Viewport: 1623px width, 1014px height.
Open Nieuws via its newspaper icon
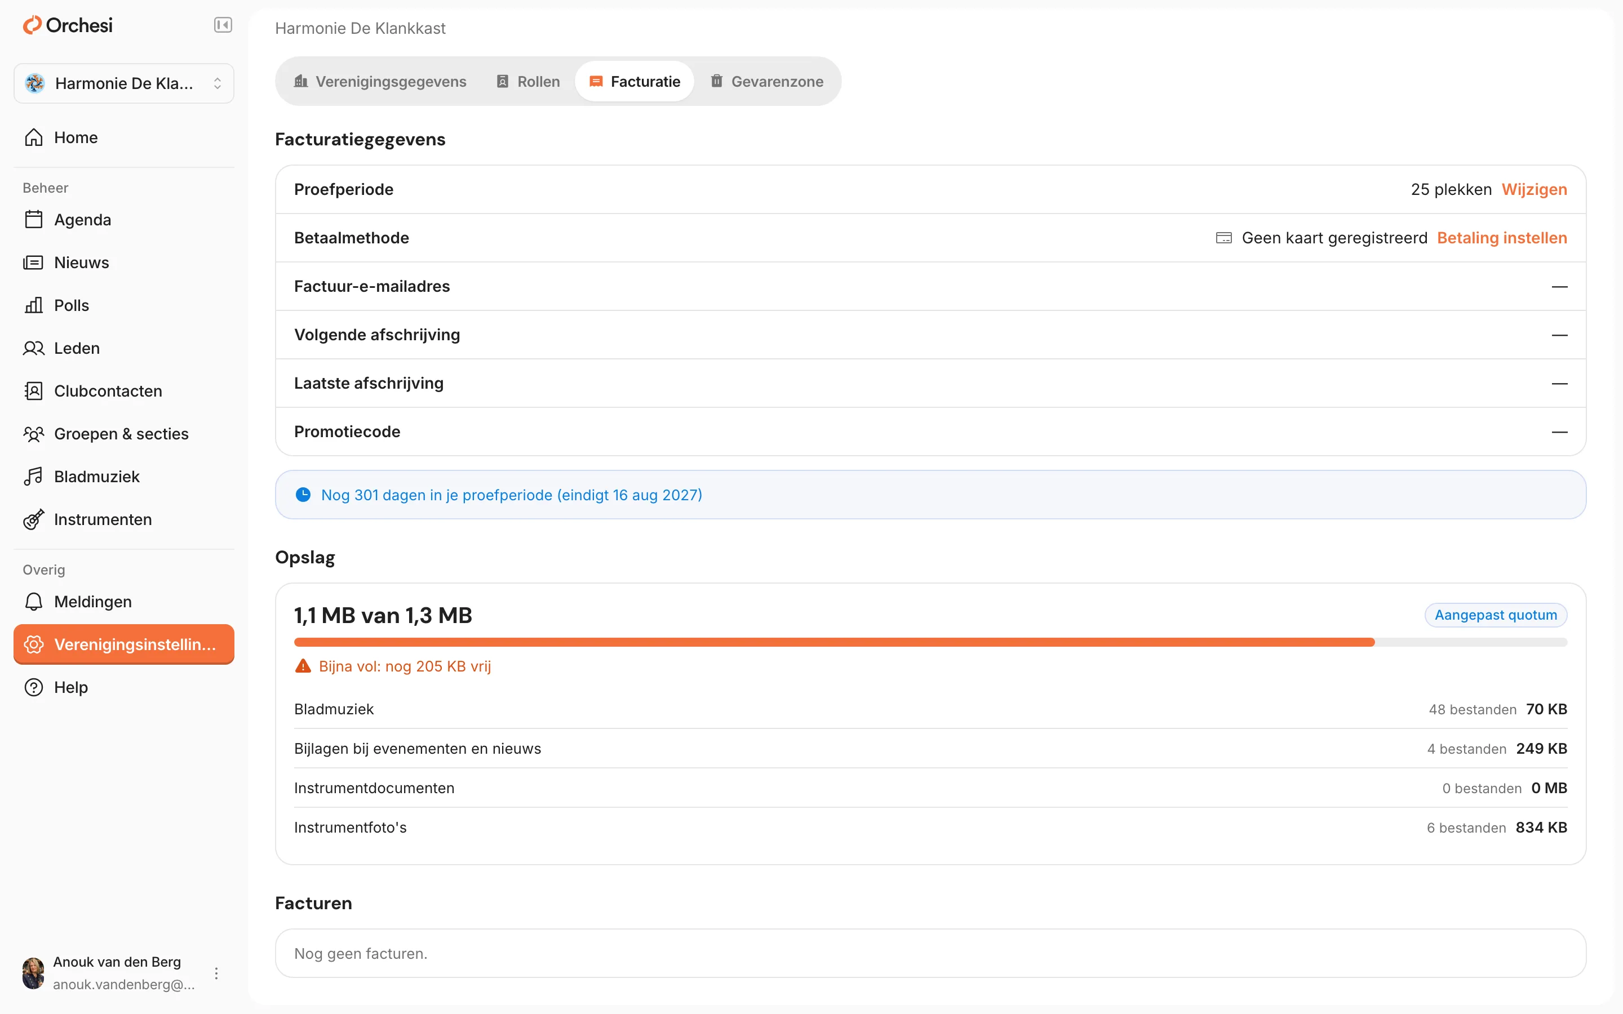coord(34,262)
